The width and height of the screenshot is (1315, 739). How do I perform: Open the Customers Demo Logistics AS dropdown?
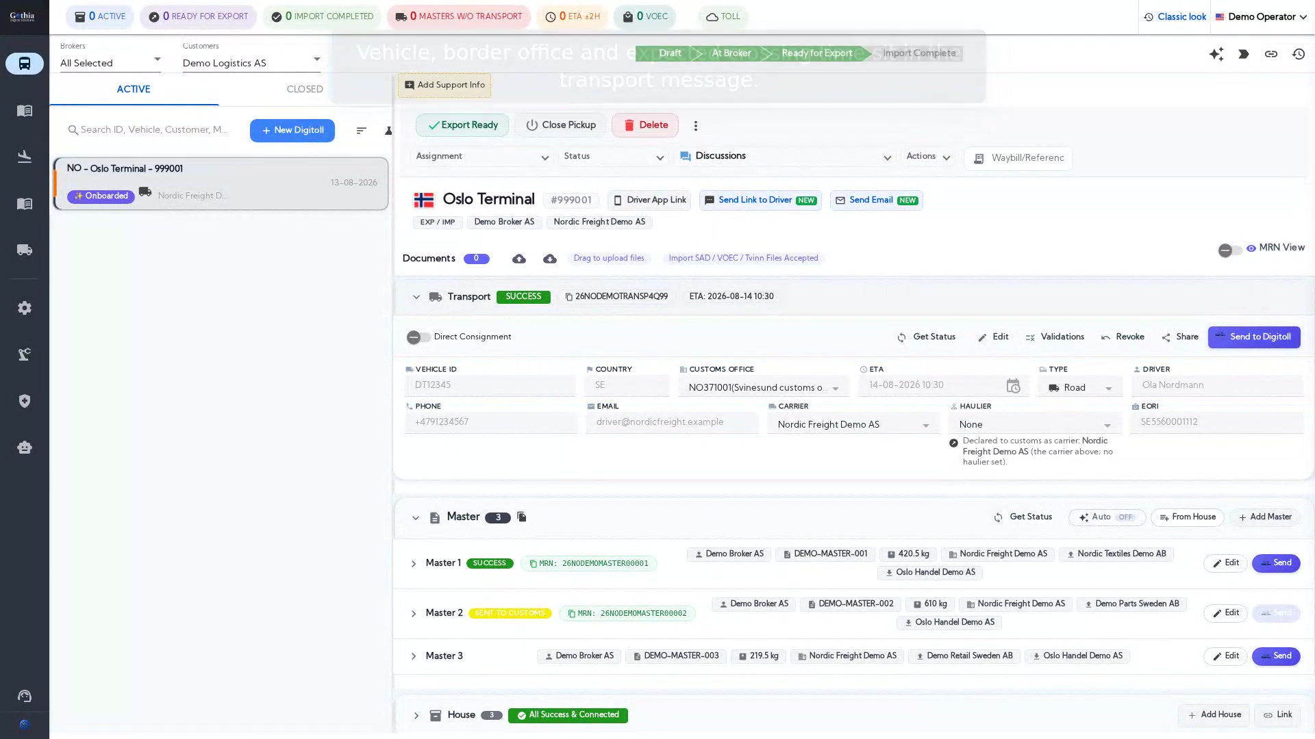point(251,63)
